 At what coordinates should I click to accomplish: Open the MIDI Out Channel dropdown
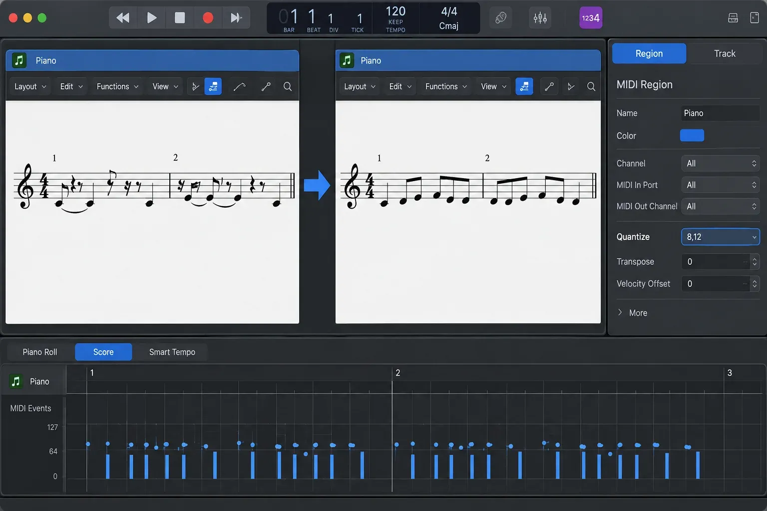(721, 206)
